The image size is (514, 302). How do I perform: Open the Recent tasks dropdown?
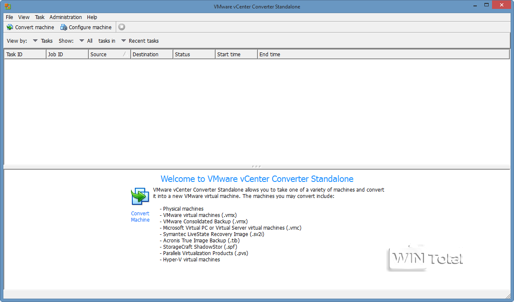coord(123,41)
